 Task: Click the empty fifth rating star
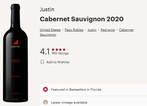68,50
